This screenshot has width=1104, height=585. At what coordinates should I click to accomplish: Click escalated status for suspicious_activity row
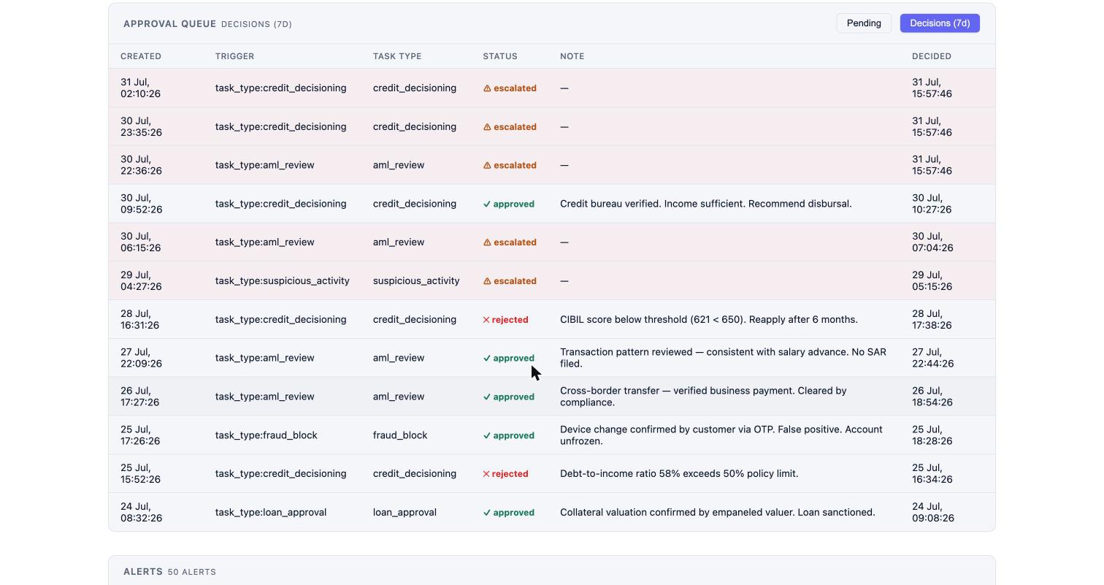[510, 281]
